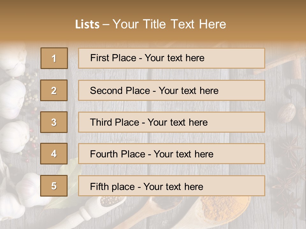
Task: Click the 'Fourth Place - Your text here' box
Action: 171,154
